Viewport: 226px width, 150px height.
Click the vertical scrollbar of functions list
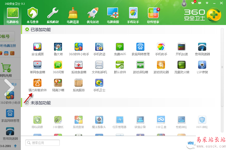click(222, 67)
